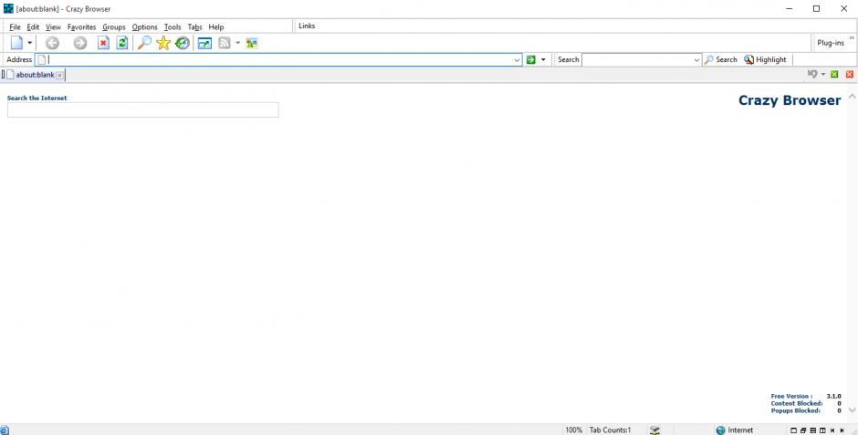858x435 pixels.
Task: Open the Favorites menu
Action: click(81, 26)
